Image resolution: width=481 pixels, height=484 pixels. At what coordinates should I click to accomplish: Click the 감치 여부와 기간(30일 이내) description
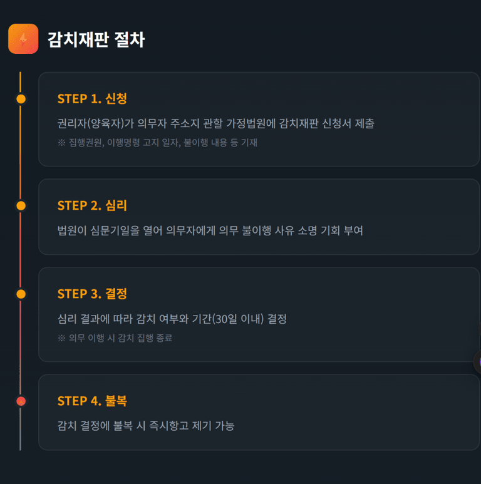coord(172,319)
